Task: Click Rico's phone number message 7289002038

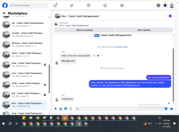Action: [67, 99]
